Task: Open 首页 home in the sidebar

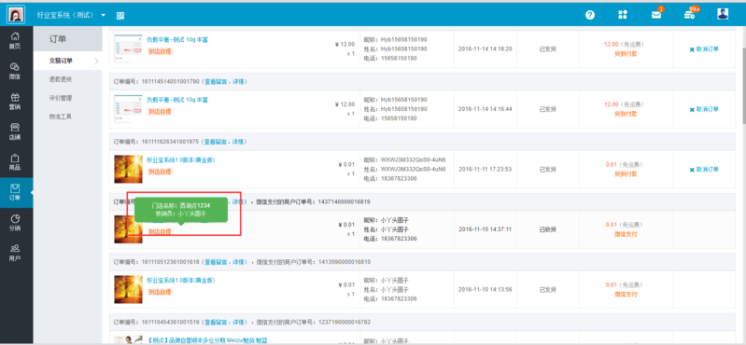Action: [x=16, y=41]
